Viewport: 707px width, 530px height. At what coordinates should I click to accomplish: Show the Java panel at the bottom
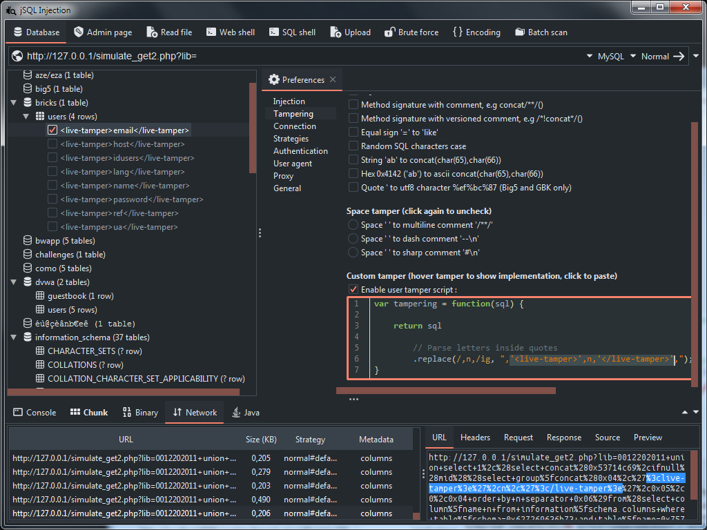[x=246, y=413]
